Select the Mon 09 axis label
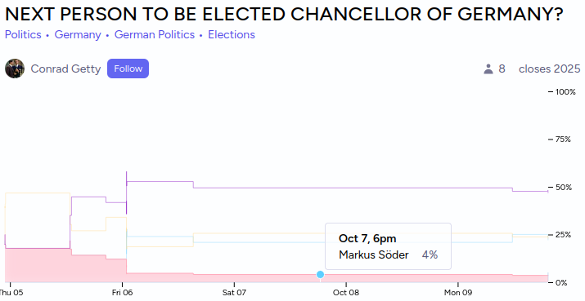 tap(458, 293)
